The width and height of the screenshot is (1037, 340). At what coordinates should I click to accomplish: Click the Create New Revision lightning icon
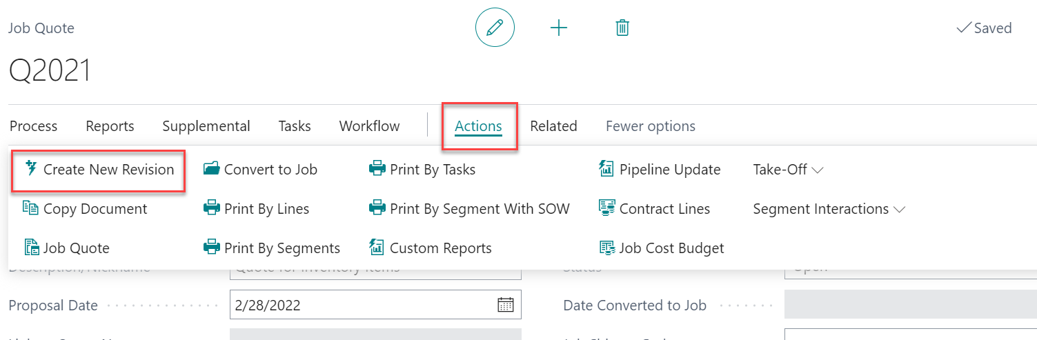point(30,169)
